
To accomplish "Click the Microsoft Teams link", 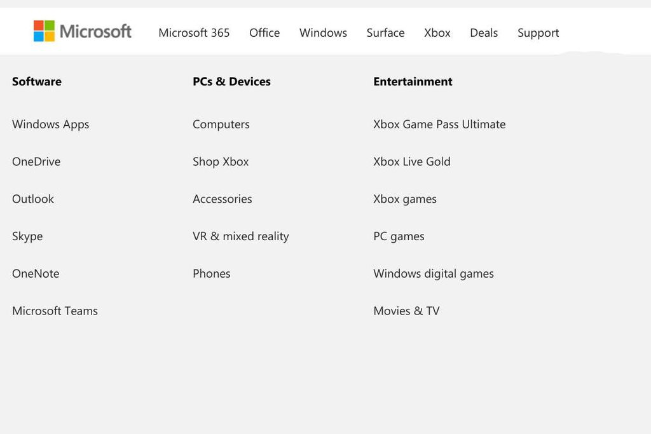I will tap(55, 311).
